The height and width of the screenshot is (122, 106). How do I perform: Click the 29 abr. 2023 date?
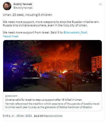(x=24, y=116)
